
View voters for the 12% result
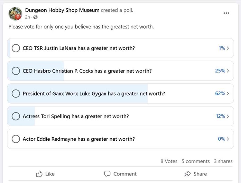(222, 116)
